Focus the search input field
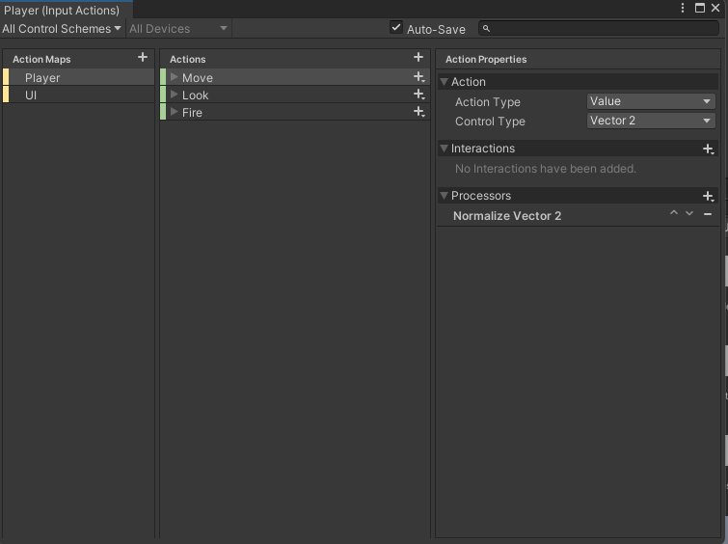 [x=599, y=29]
